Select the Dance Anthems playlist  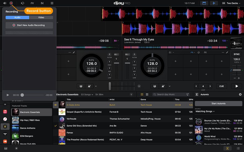point(31,128)
